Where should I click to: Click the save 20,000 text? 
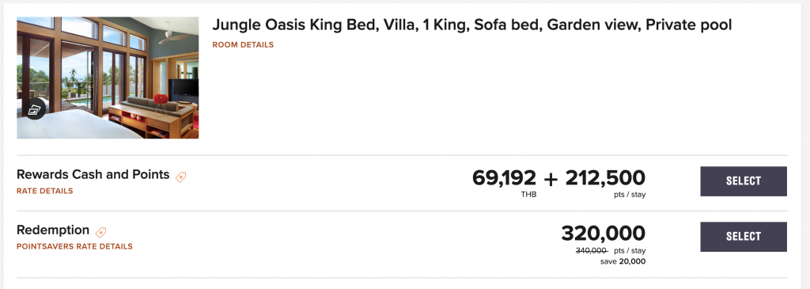click(623, 261)
